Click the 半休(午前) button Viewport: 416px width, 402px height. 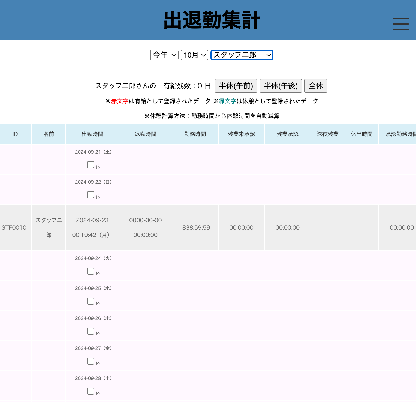[x=236, y=86]
